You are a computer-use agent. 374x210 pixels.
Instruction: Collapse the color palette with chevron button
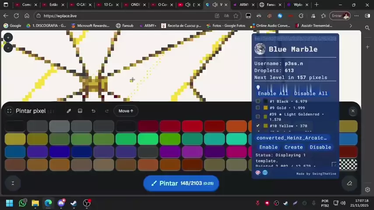tap(13, 183)
